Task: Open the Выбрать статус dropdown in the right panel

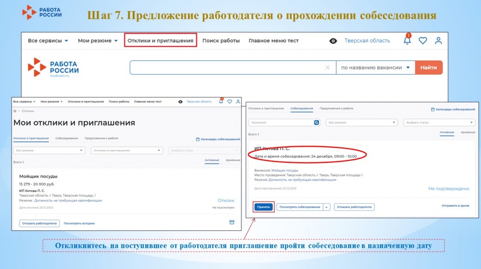Action: [x=439, y=123]
